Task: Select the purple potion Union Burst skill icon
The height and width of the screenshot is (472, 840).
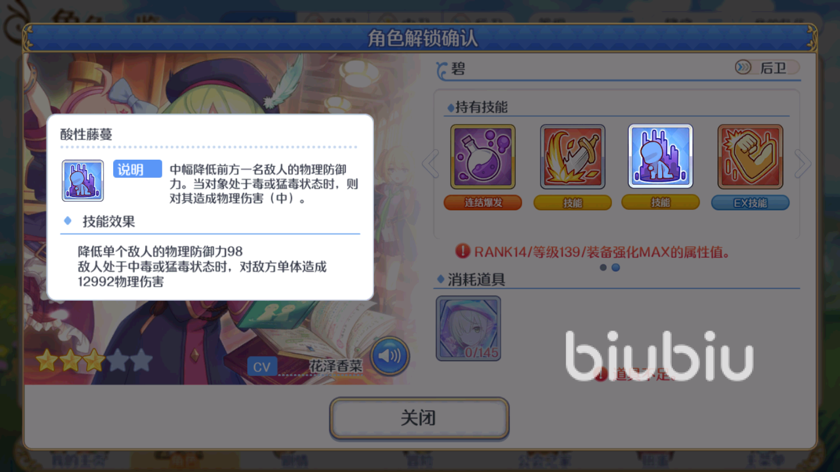Action: 483,157
